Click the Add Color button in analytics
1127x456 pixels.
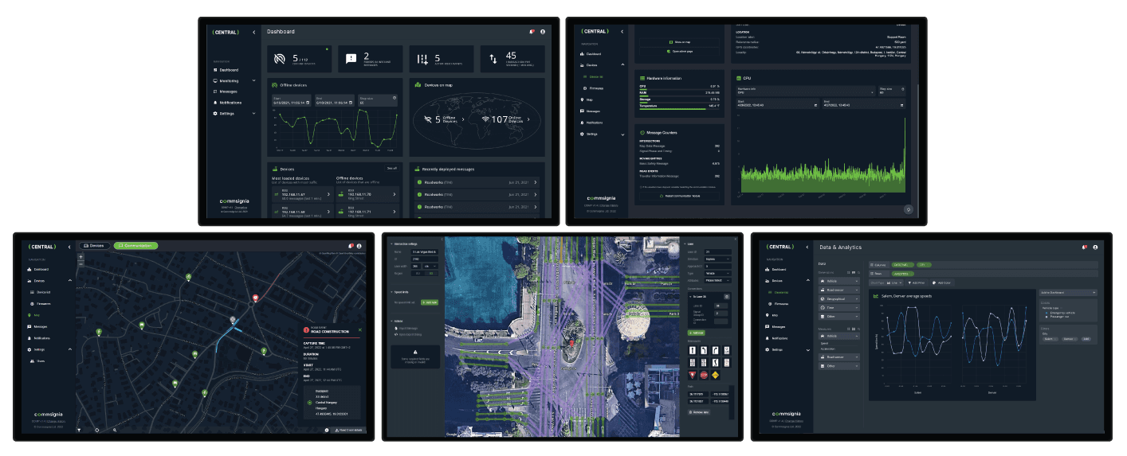click(940, 283)
